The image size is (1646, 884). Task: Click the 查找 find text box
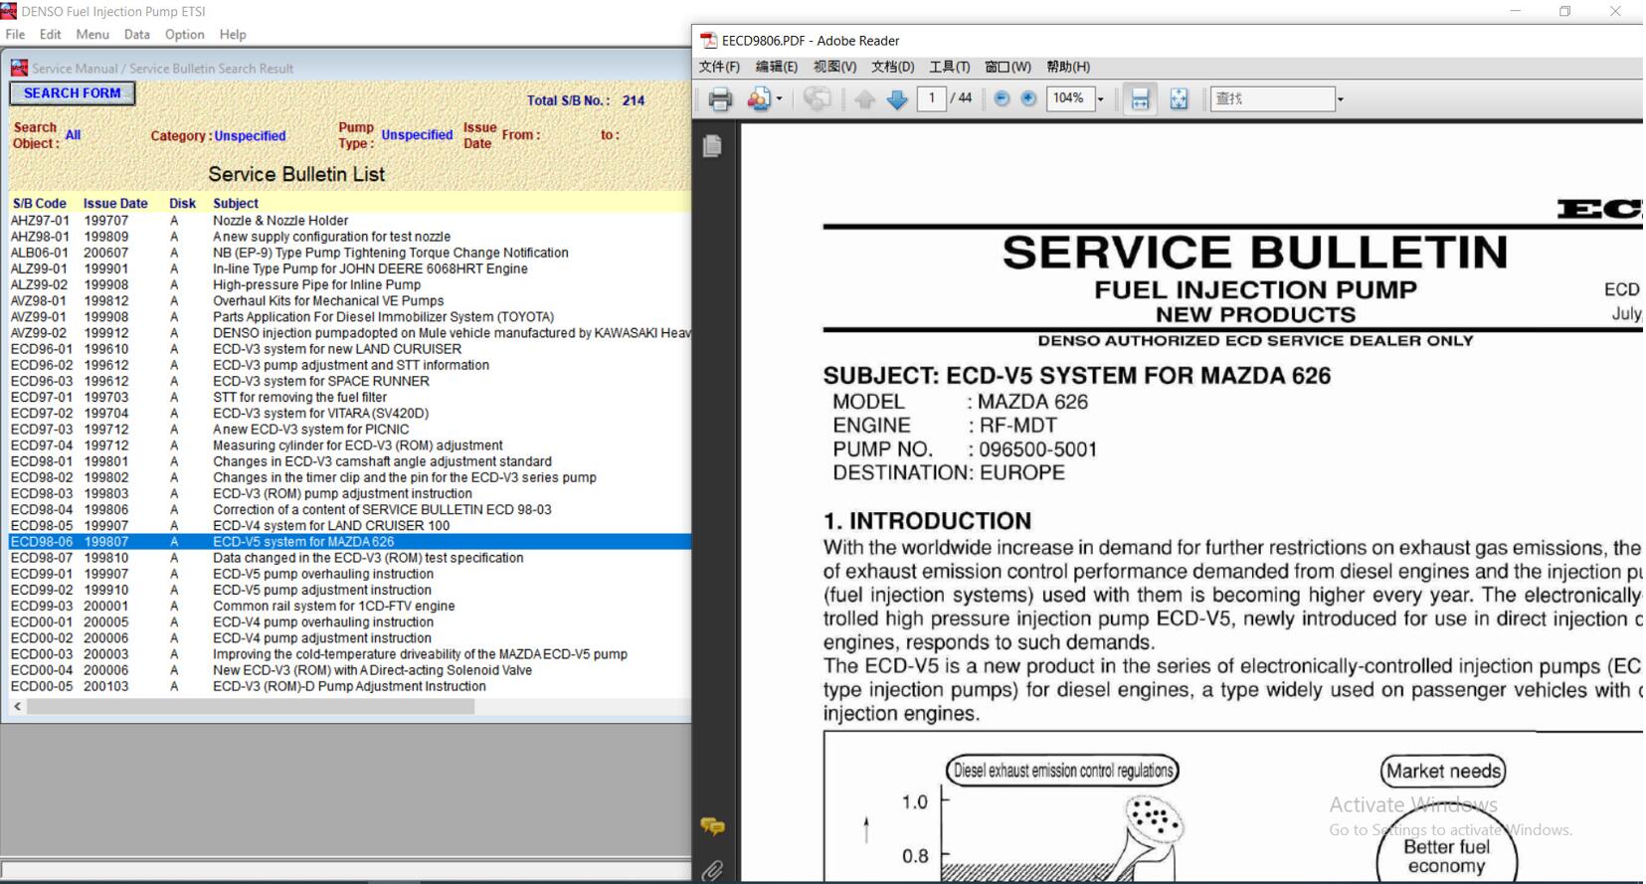click(1272, 98)
